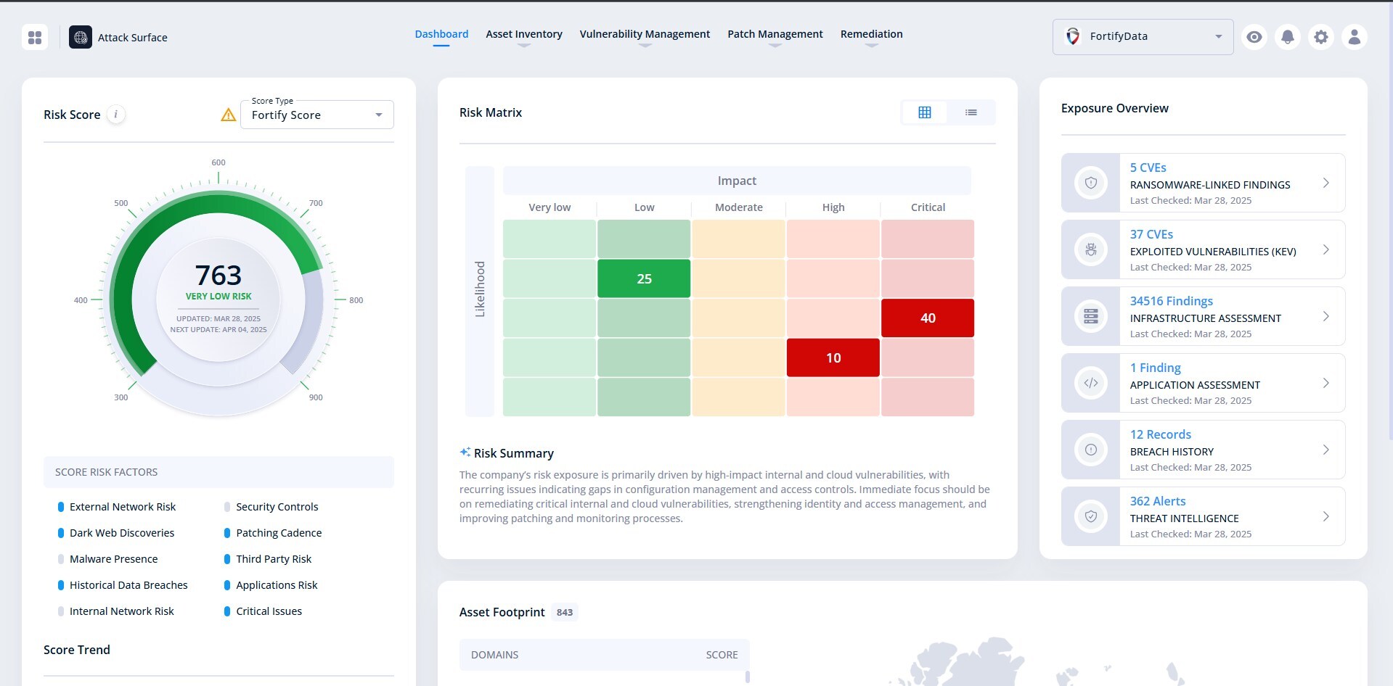
Task: Open the notifications bell icon
Action: point(1287,37)
